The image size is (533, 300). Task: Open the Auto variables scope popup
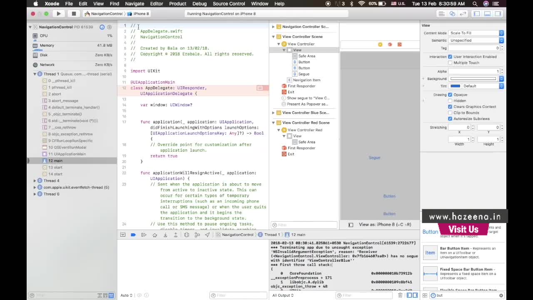tap(126, 295)
